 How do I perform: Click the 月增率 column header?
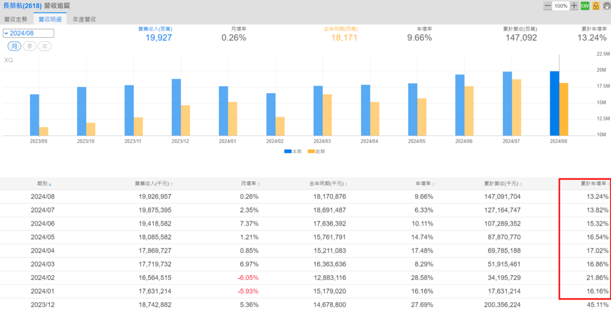249,184
